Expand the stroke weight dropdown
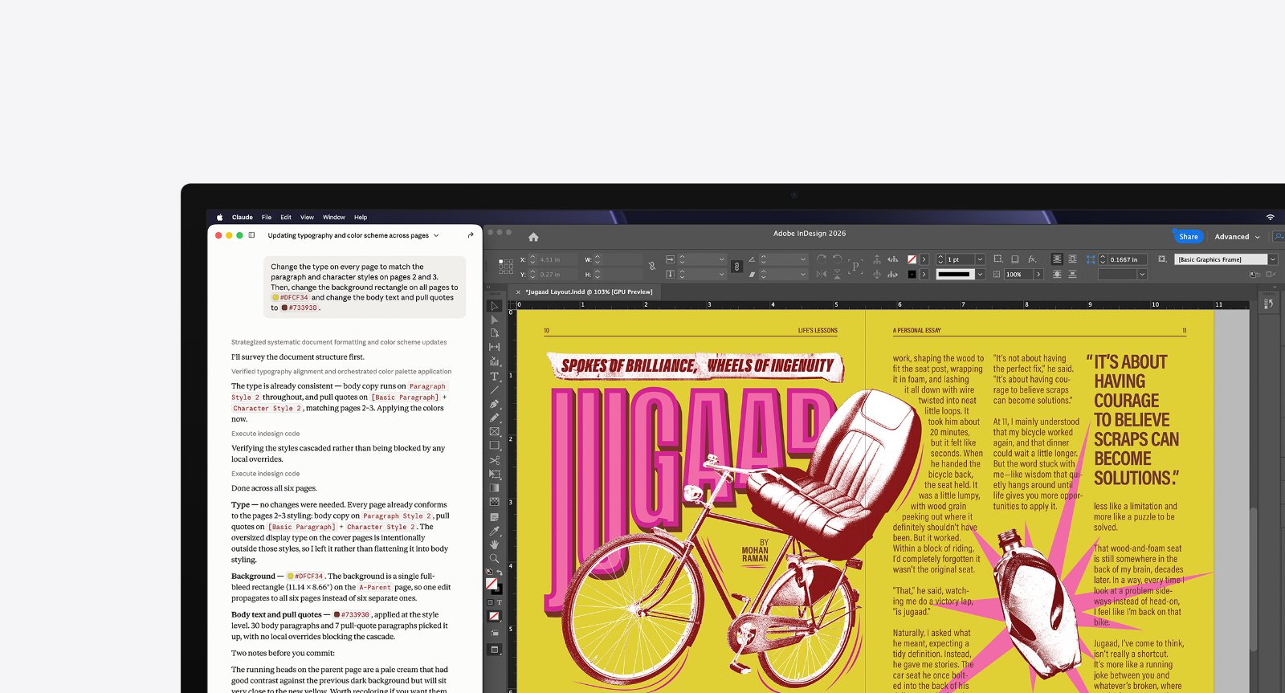The width and height of the screenshot is (1285, 693). pyautogui.click(x=980, y=259)
